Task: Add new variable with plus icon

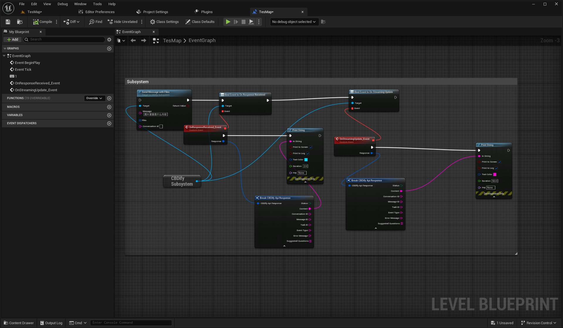Action: (x=109, y=115)
